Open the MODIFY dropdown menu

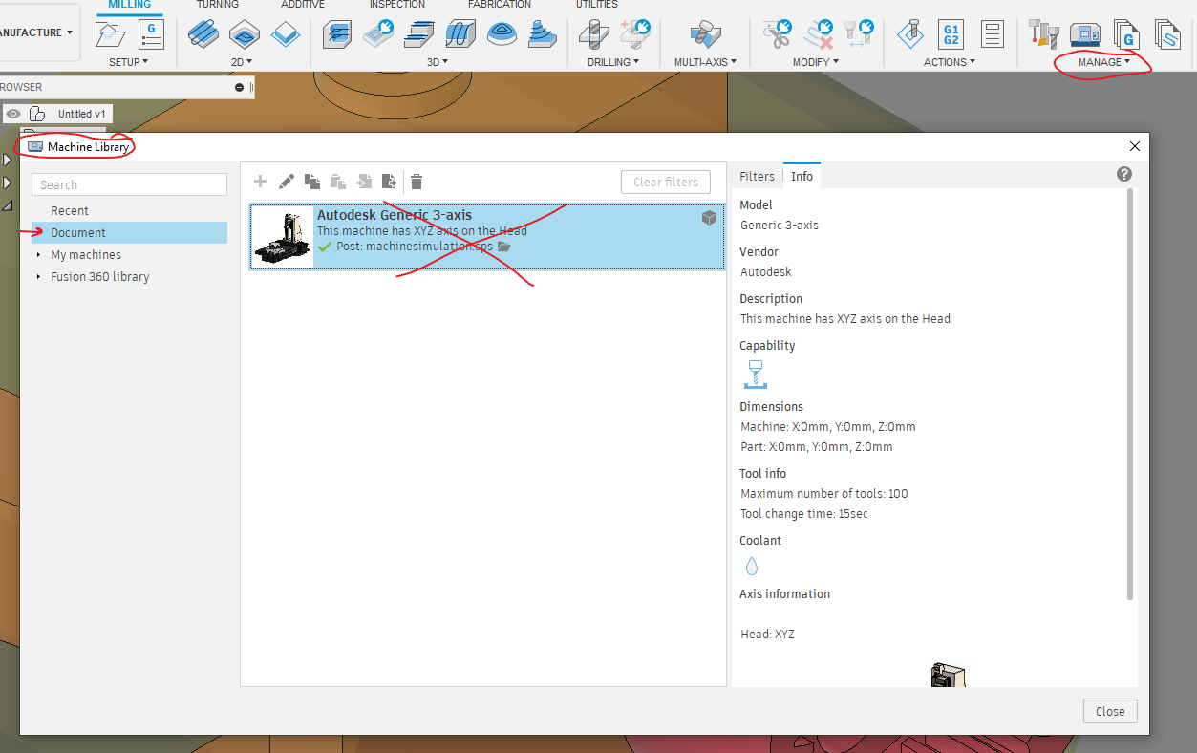coord(815,62)
